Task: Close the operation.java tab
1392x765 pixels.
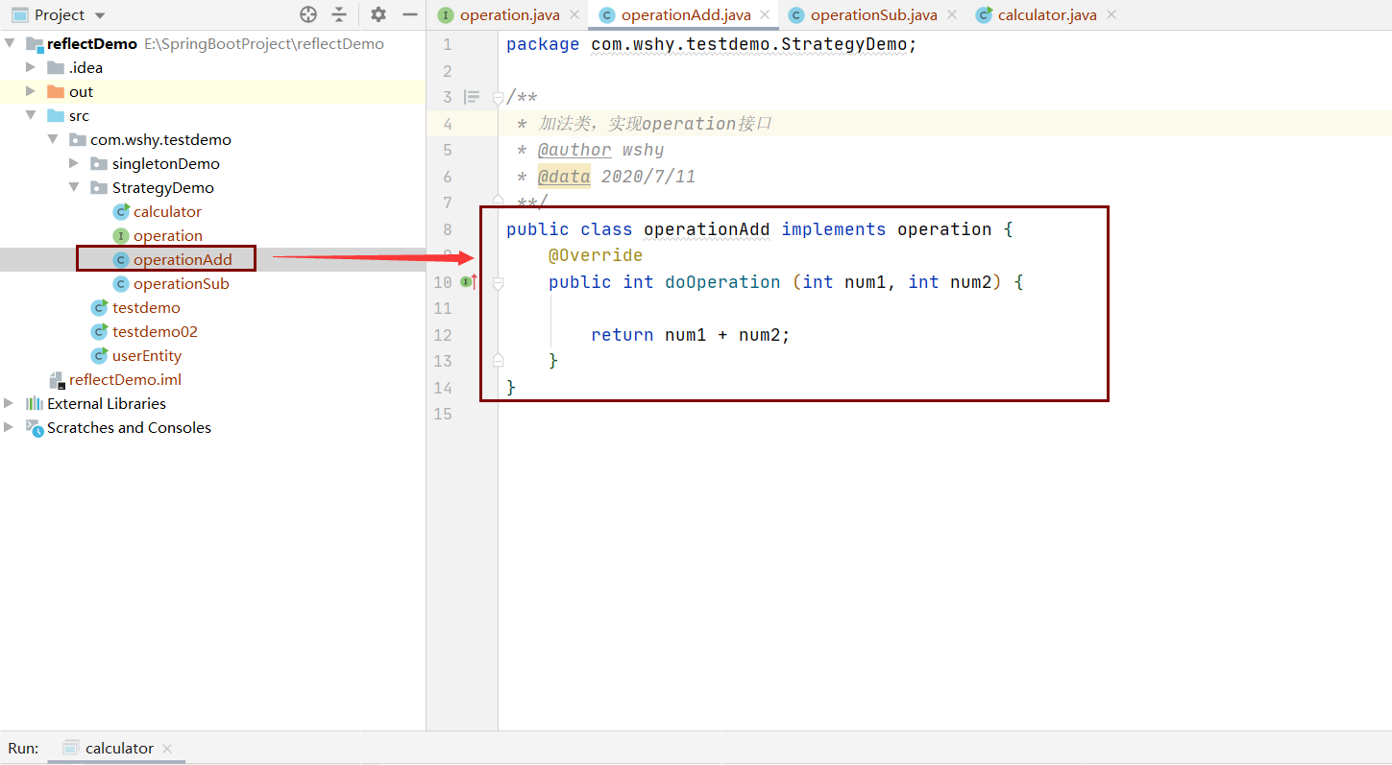Action: (x=574, y=14)
